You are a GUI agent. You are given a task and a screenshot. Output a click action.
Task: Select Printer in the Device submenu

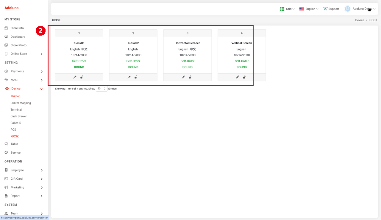(15, 96)
